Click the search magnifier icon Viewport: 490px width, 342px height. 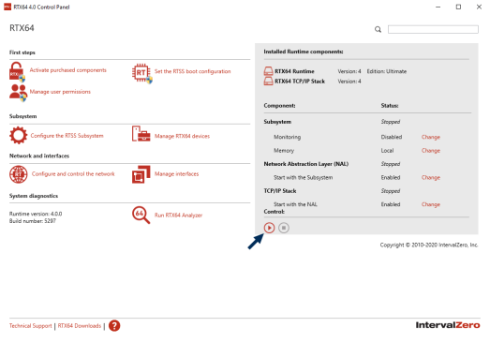pos(378,29)
